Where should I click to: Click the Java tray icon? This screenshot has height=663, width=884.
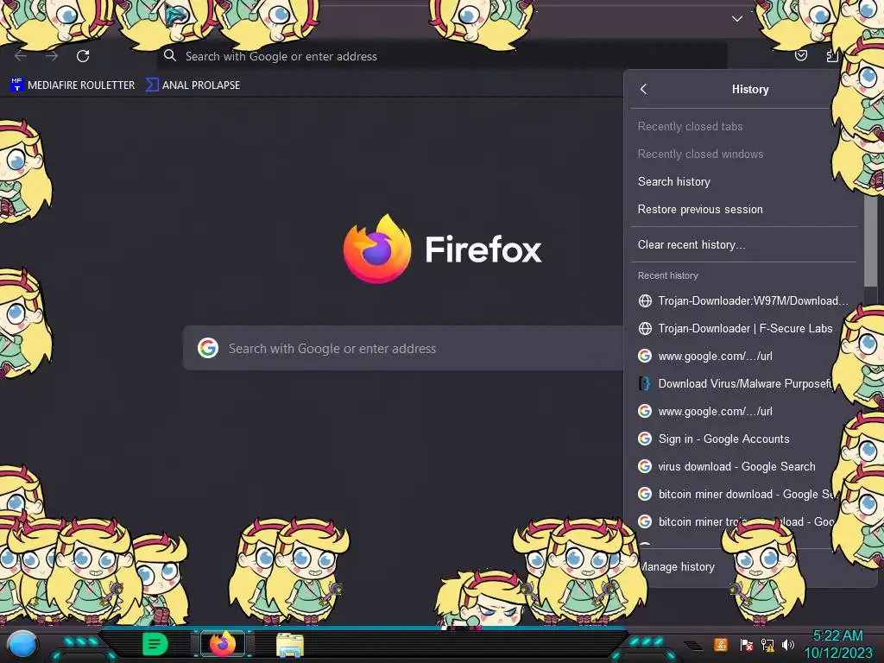coord(720,644)
